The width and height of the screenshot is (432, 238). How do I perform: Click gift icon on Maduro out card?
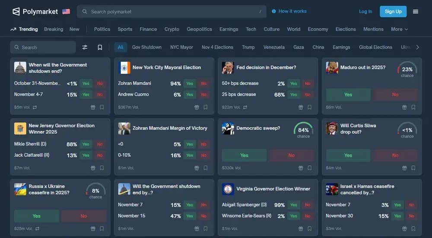(x=404, y=108)
